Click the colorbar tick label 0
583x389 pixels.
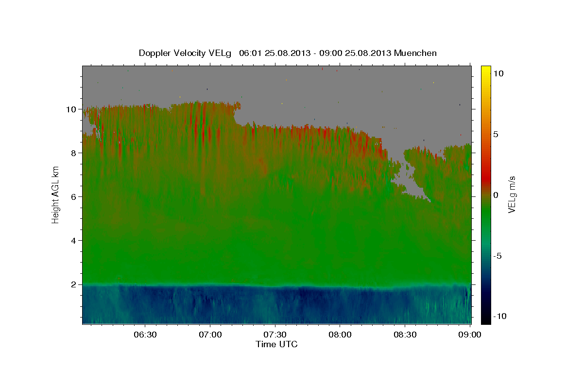(496, 194)
